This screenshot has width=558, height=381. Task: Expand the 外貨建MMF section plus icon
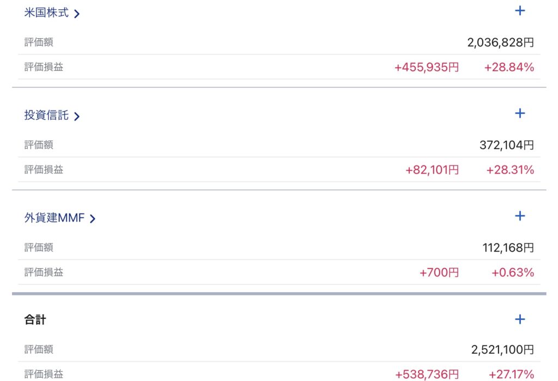(520, 216)
